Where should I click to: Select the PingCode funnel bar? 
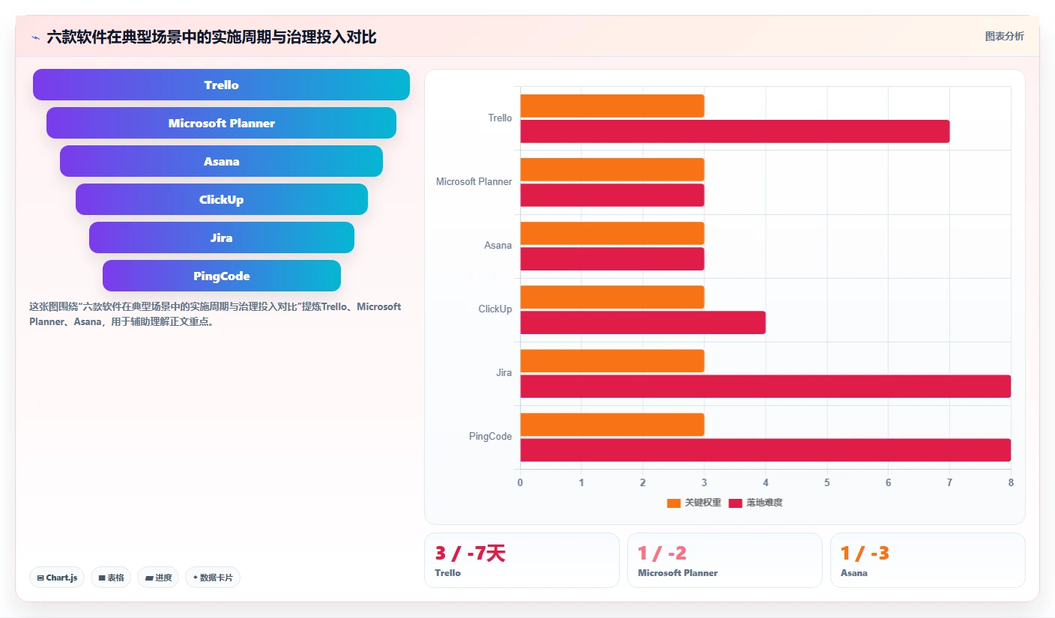(x=221, y=276)
